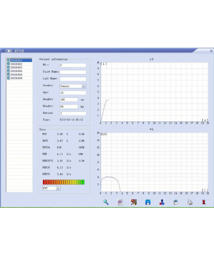The image size is (214, 256).
Task: Click the paint palette settings icon
Action: point(134,202)
